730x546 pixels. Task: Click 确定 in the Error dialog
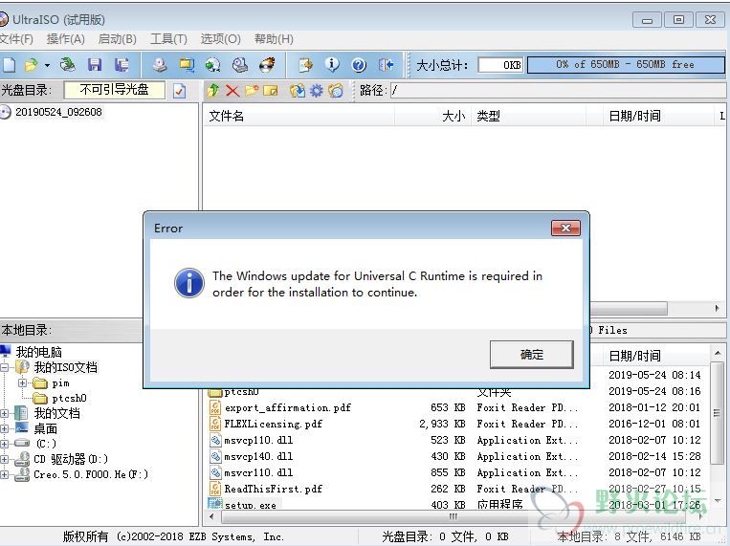532,355
